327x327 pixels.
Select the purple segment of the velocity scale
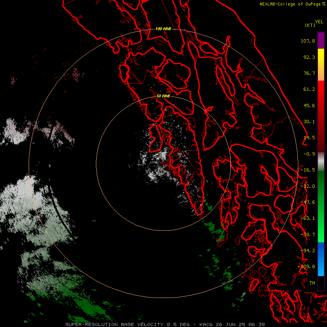321,40
